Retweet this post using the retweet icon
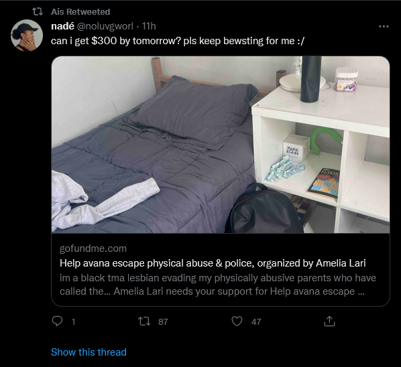The height and width of the screenshot is (367, 401). pos(144,321)
